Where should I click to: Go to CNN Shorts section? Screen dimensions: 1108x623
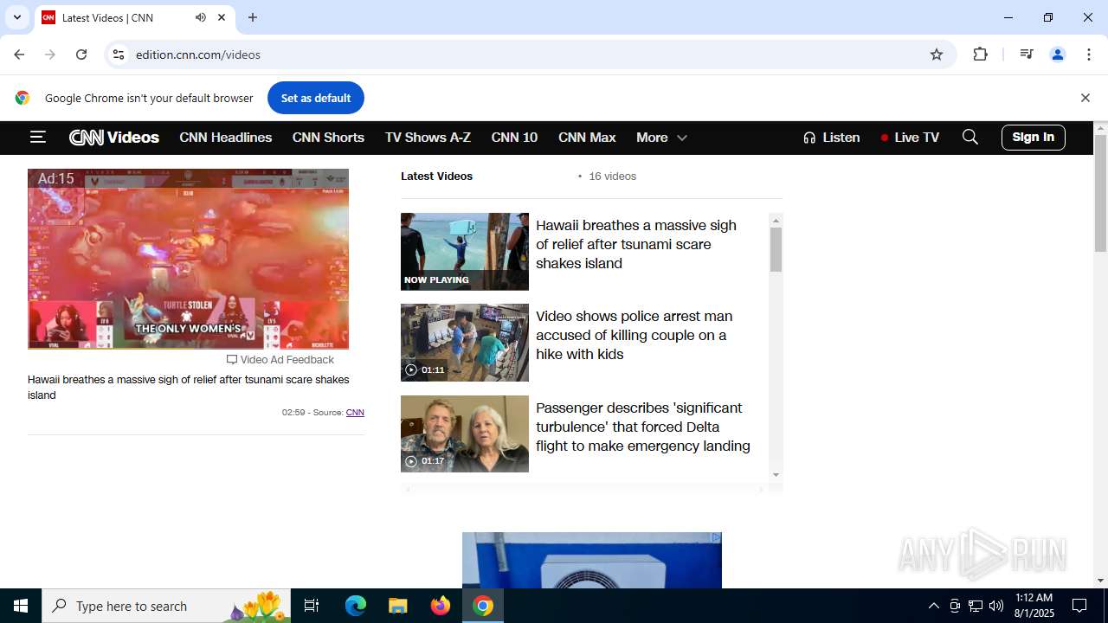tap(328, 137)
